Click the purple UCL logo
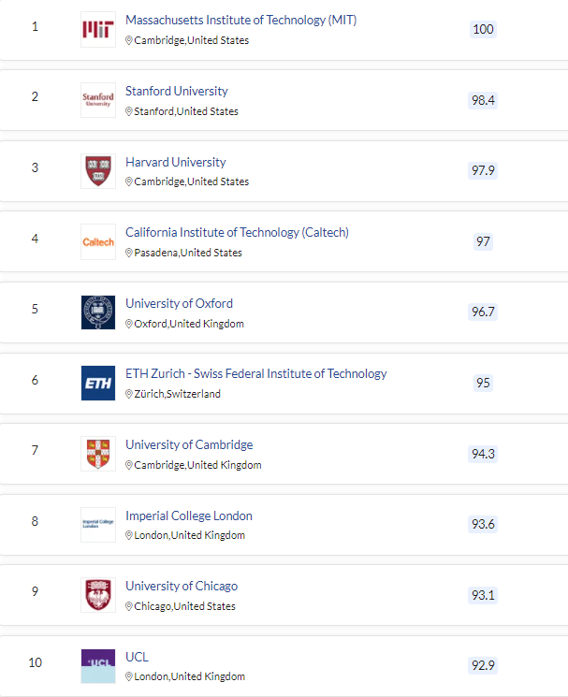The image size is (568, 697). click(x=98, y=666)
